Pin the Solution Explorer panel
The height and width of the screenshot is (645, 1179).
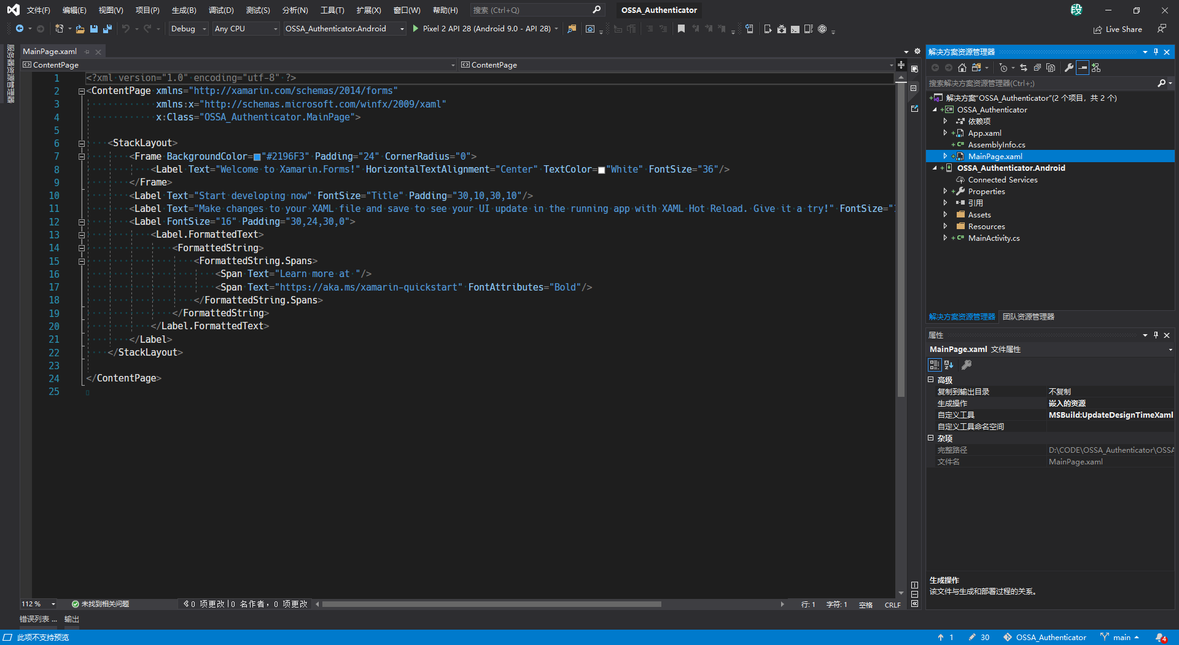(x=1156, y=52)
